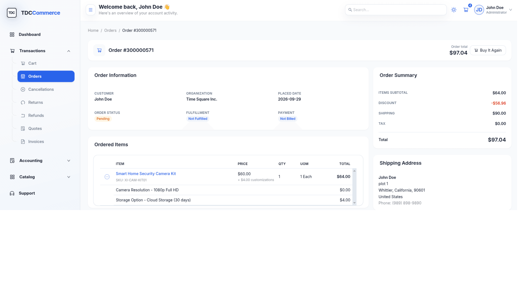Collapse the Smart Home Security Camera Kit row

[107, 177]
